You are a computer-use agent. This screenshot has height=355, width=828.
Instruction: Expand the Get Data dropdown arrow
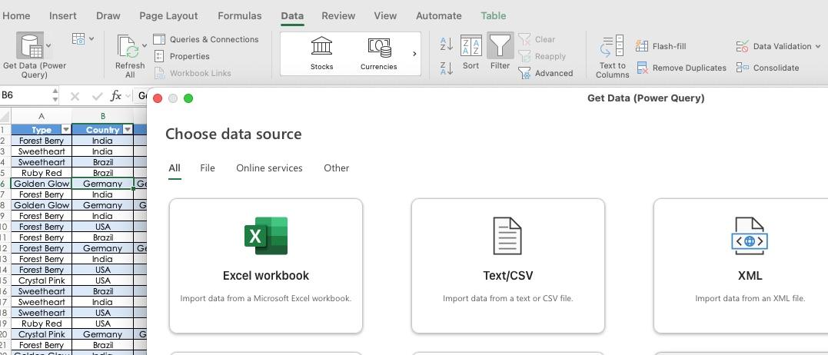pyautogui.click(x=48, y=46)
